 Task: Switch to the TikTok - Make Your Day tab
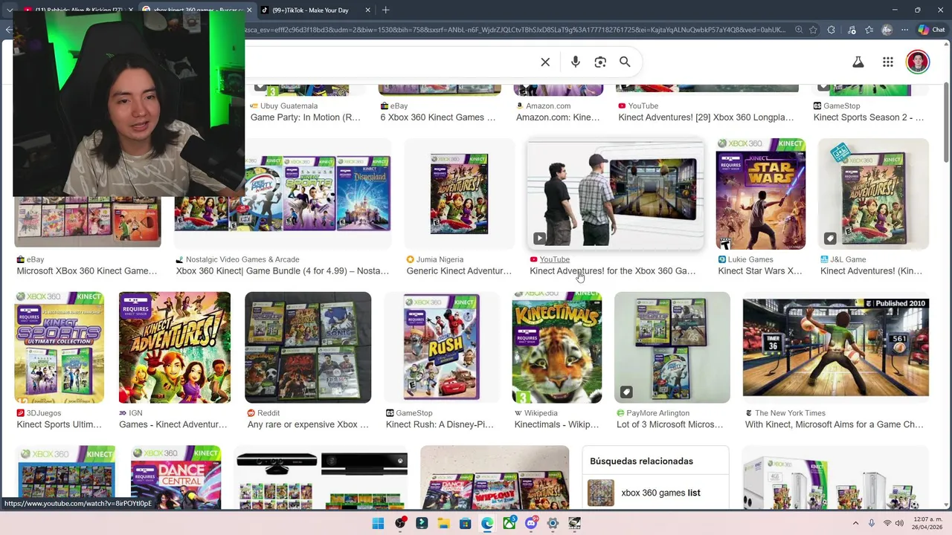pyautogui.click(x=316, y=10)
